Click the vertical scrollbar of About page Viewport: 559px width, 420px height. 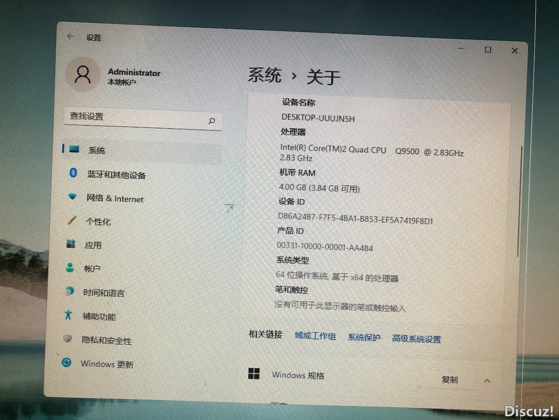click(521, 202)
